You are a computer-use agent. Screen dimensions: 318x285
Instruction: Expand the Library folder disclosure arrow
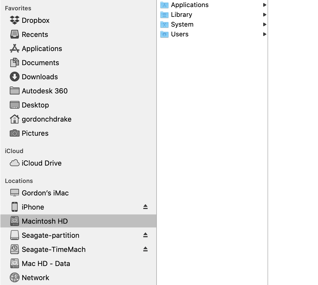(265, 14)
